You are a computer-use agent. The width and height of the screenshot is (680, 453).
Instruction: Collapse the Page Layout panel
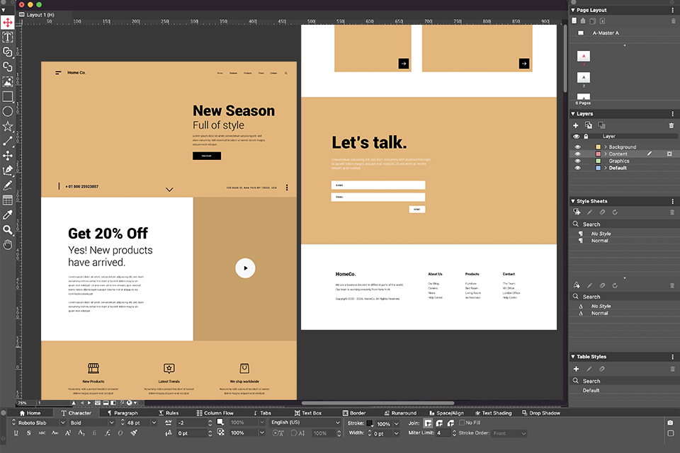click(x=573, y=10)
